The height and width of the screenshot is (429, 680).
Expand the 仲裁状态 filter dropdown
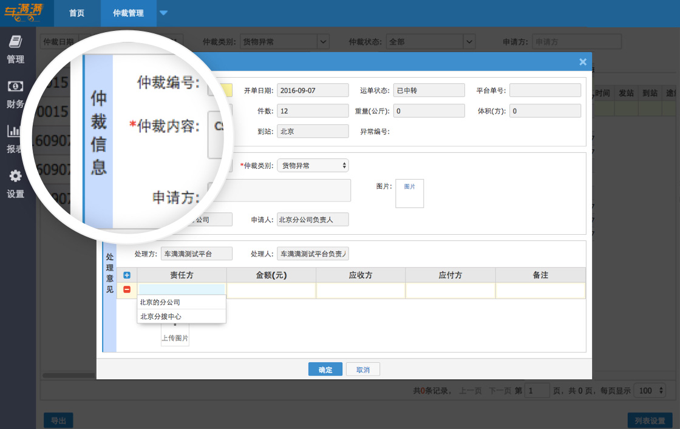[469, 42]
